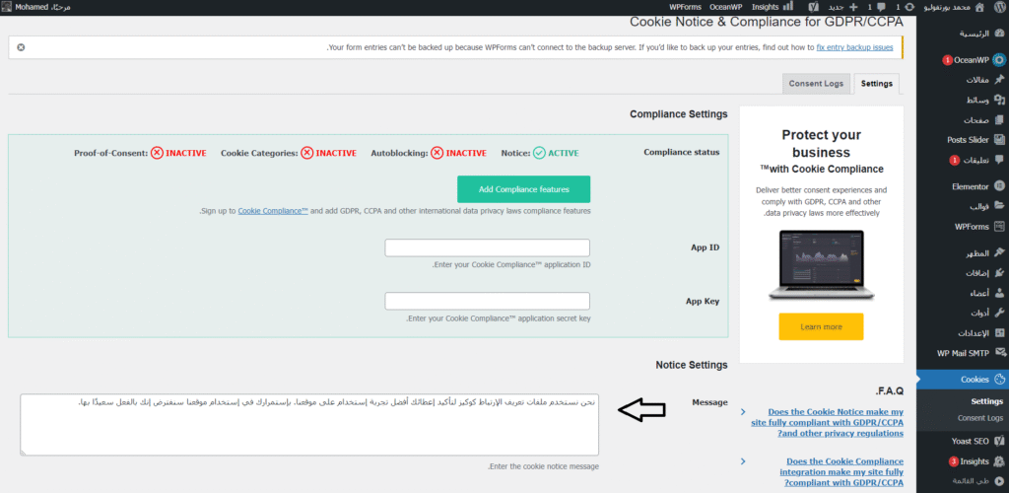Open the FAQ link about Cookie Notice compliance
Viewport: 1009px width, 493px height.
(827, 422)
